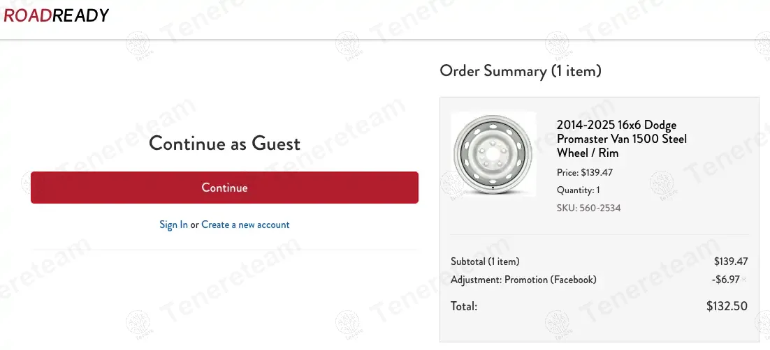Click the RoadReady logo
The image size is (770, 350).
57,15
